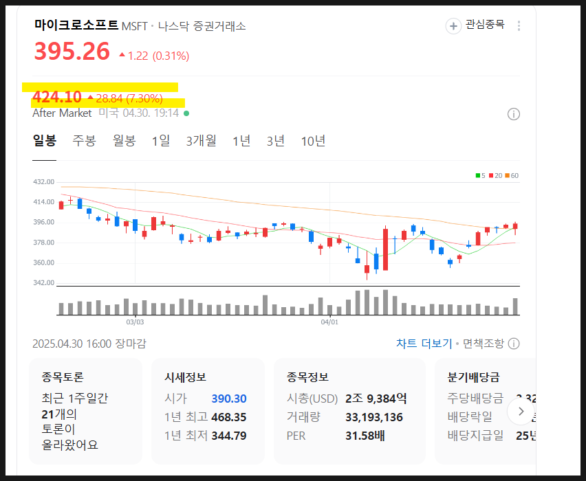Click the MSFT ticker symbol

tap(135, 26)
